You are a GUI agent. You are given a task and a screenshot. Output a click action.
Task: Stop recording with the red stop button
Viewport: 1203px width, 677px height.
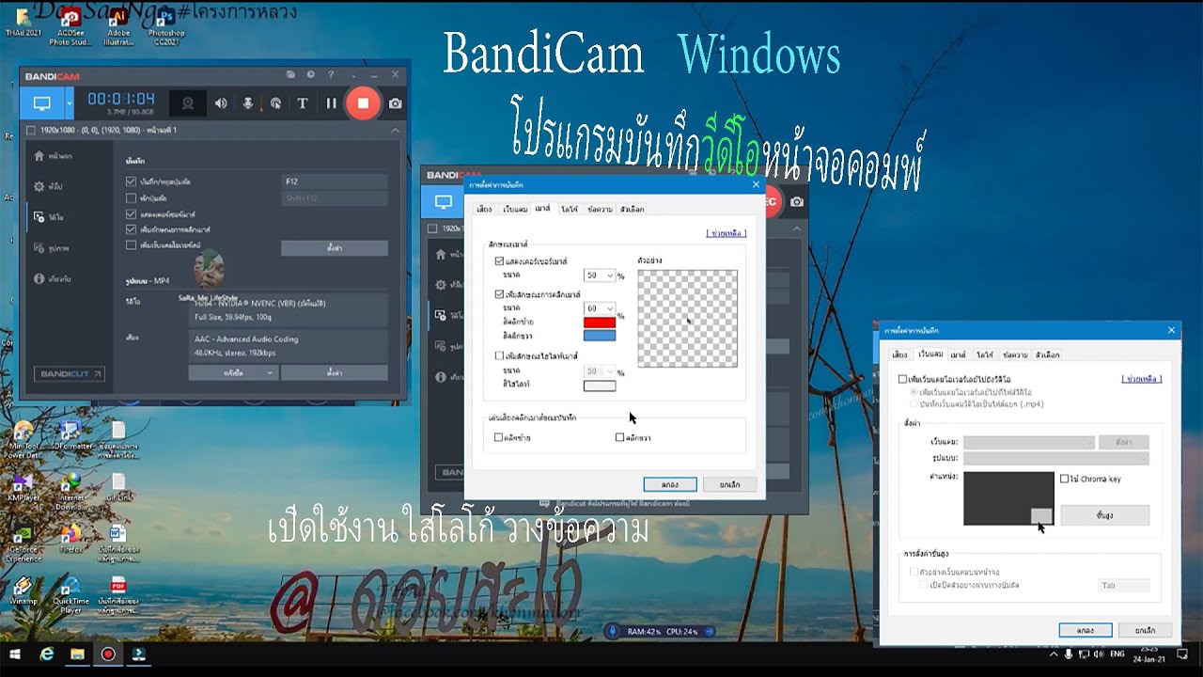tap(363, 103)
